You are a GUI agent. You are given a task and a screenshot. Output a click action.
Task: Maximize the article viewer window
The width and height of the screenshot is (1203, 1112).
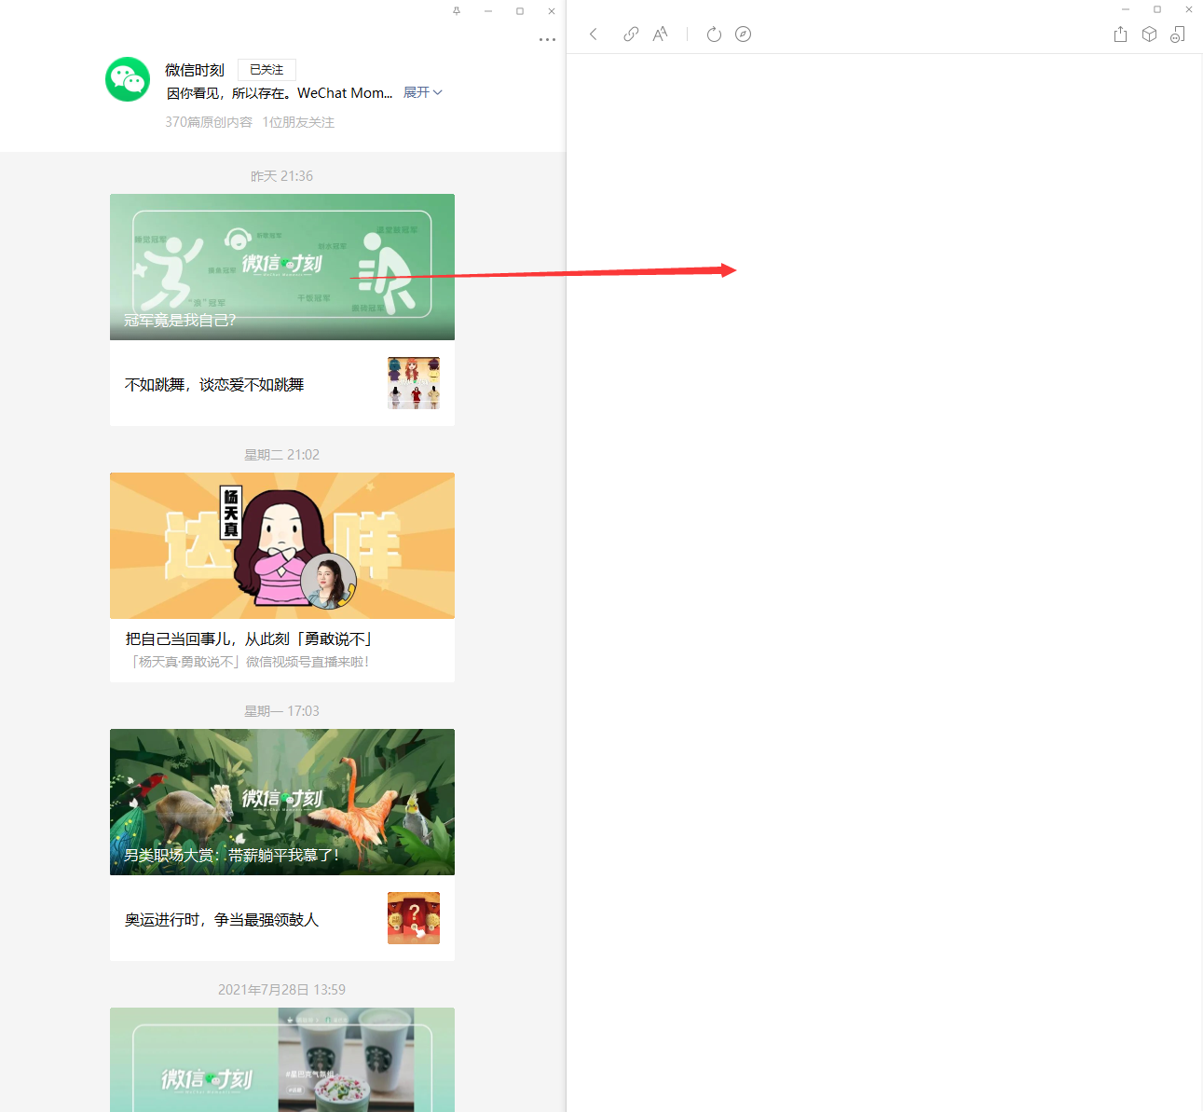[x=1157, y=9]
